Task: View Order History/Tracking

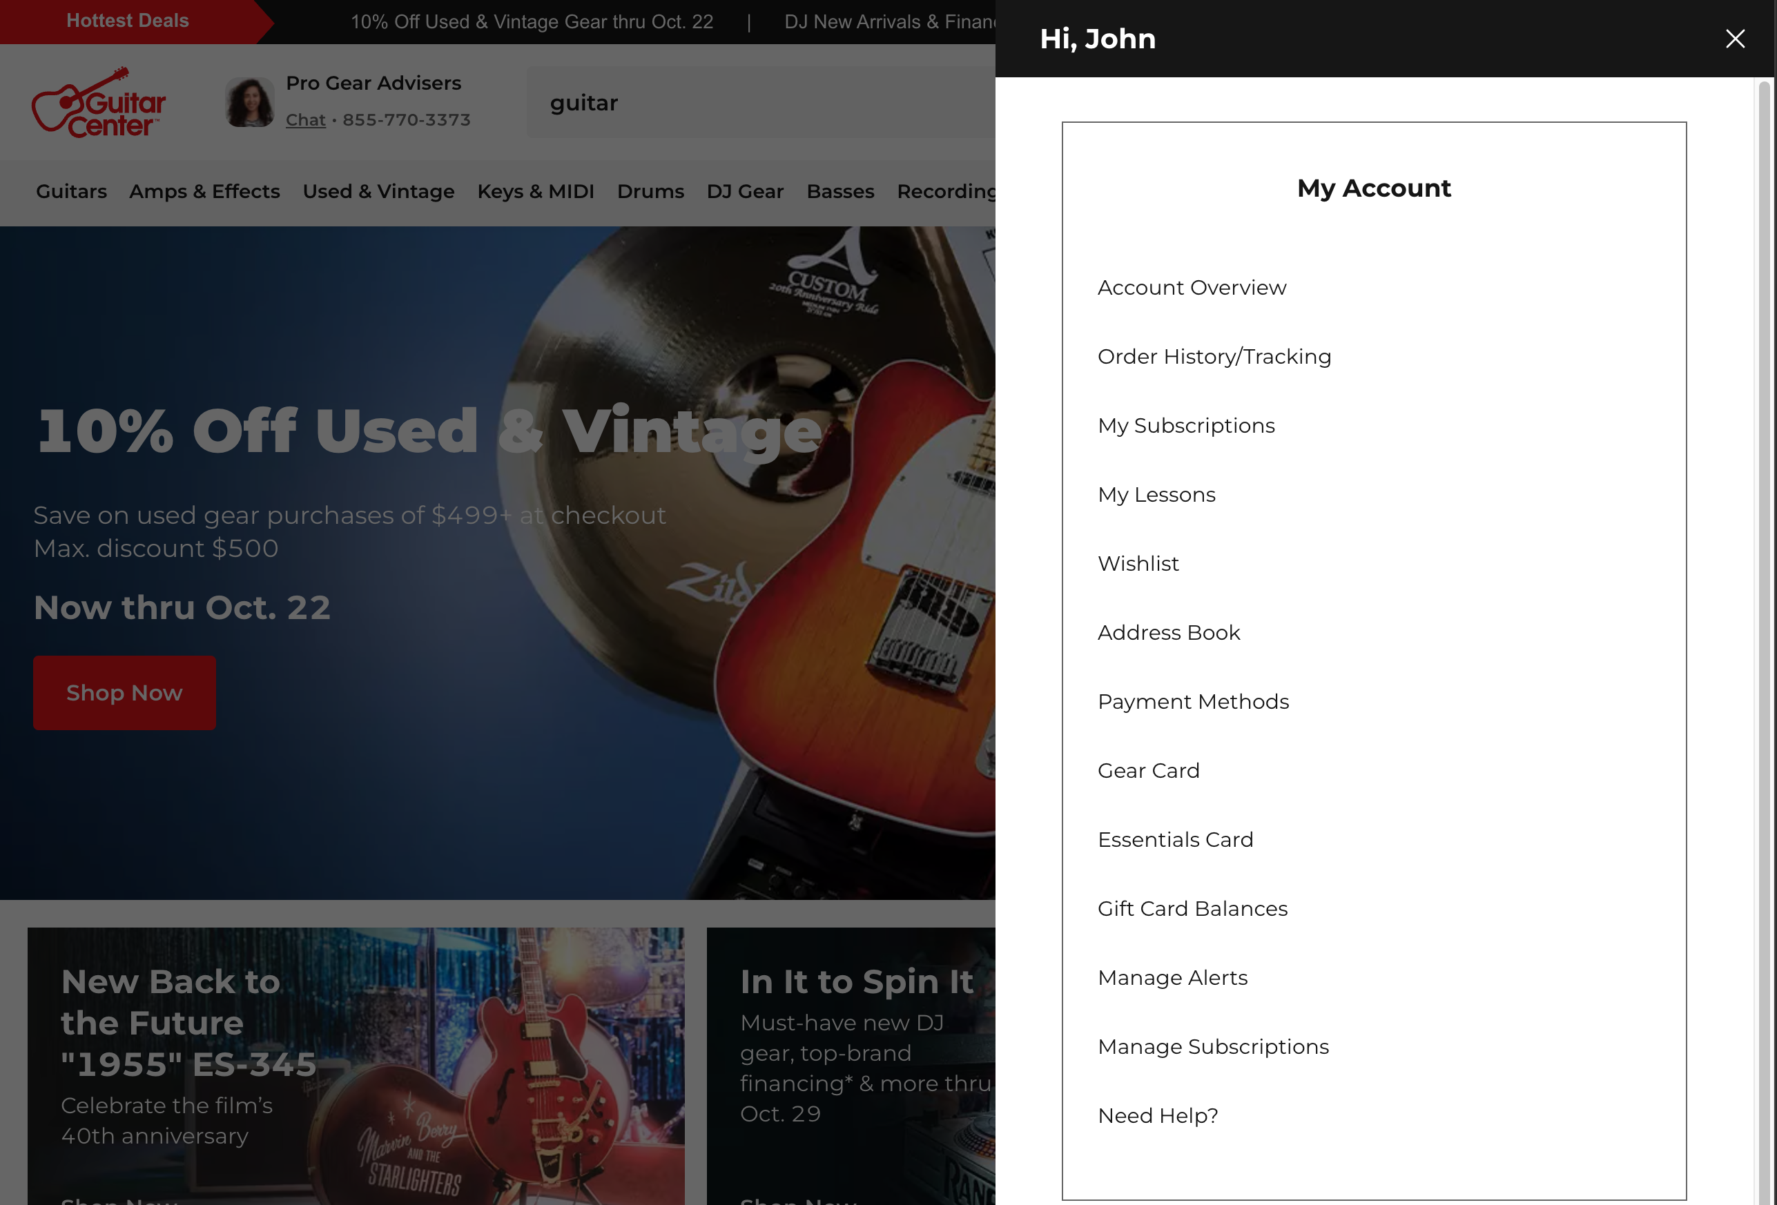Action: point(1214,356)
